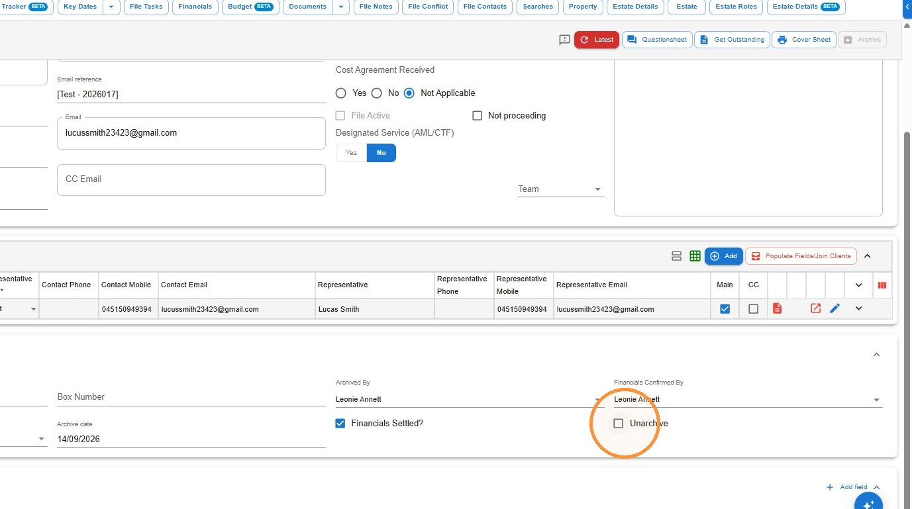This screenshot has width=912, height=509.
Task: Open the Questionsheet
Action: coord(657,40)
